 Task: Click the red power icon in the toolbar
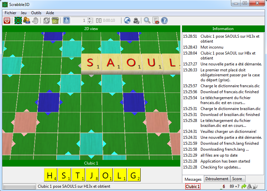point(7,20)
